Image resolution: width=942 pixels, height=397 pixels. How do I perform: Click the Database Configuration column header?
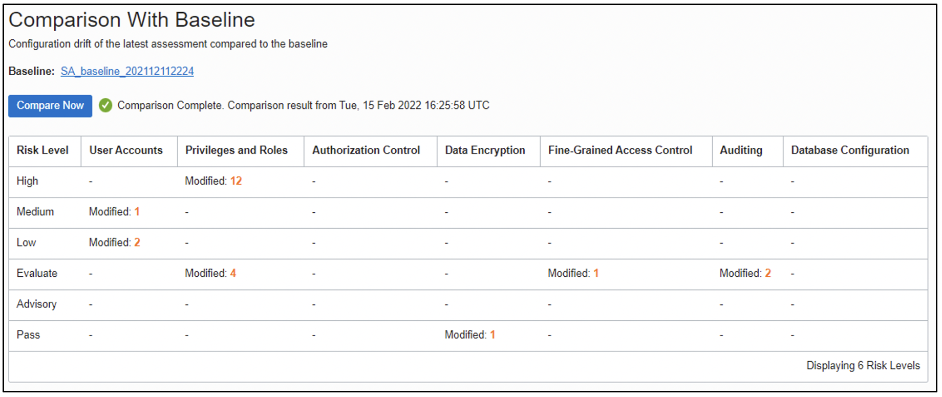850,150
